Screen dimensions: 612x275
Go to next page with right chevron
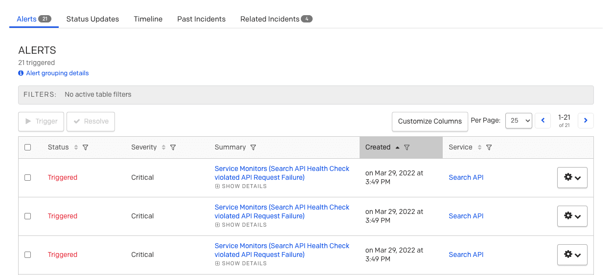click(586, 121)
